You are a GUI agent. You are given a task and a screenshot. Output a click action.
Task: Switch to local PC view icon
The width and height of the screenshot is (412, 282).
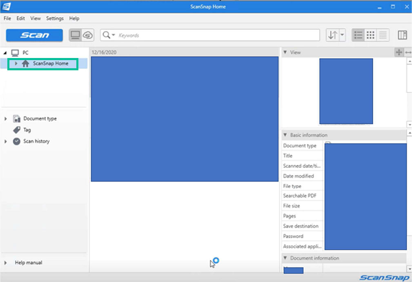75,35
